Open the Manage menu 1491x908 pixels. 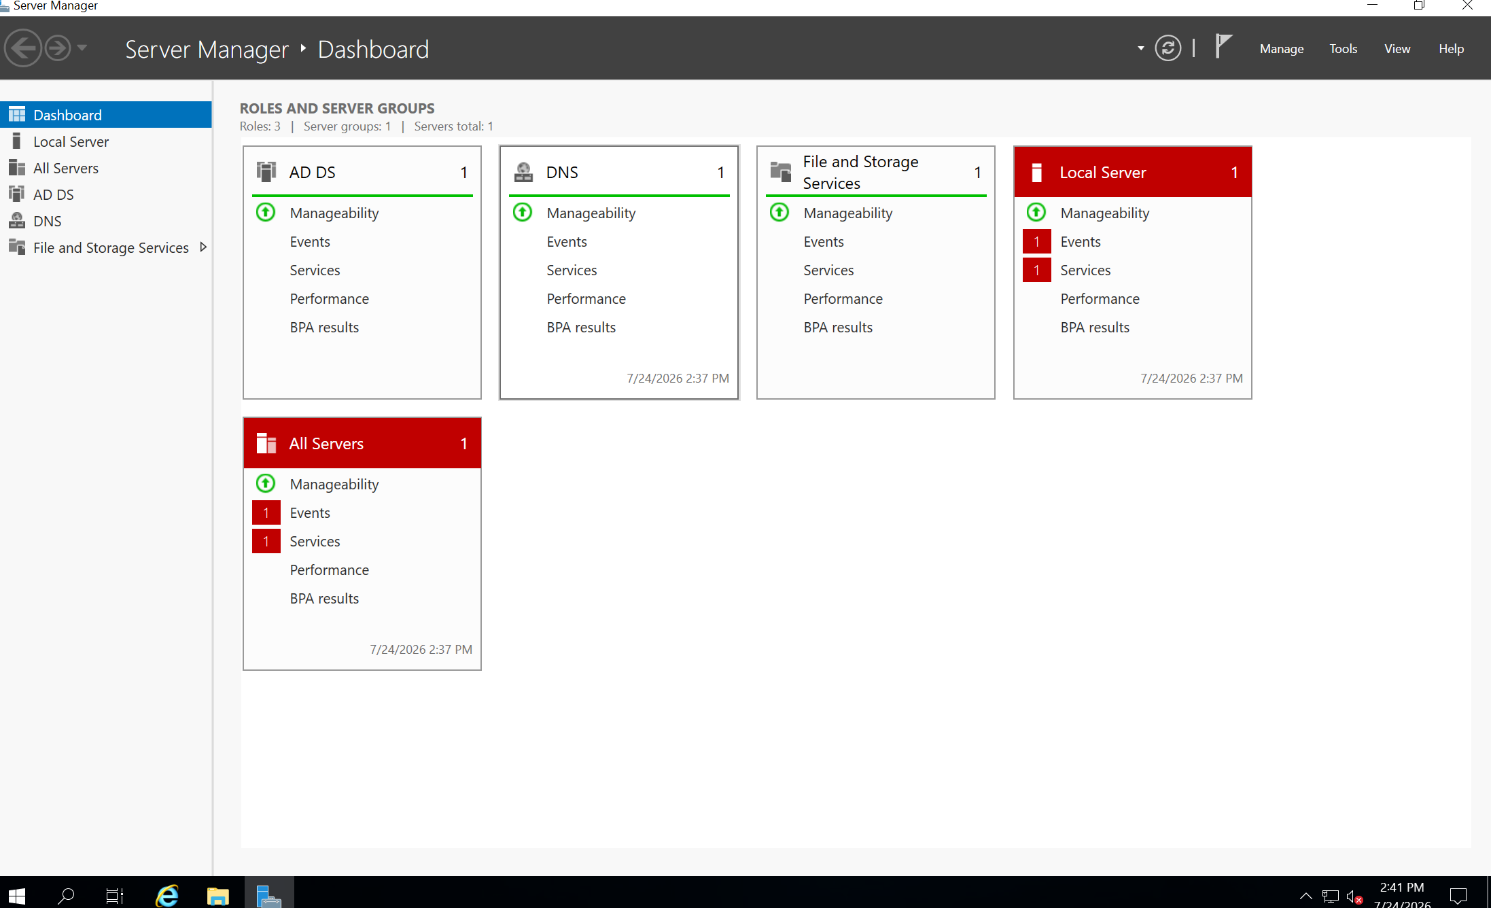pyautogui.click(x=1281, y=49)
